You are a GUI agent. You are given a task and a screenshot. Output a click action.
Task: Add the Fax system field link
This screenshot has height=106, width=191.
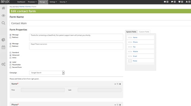(x=134, y=47)
